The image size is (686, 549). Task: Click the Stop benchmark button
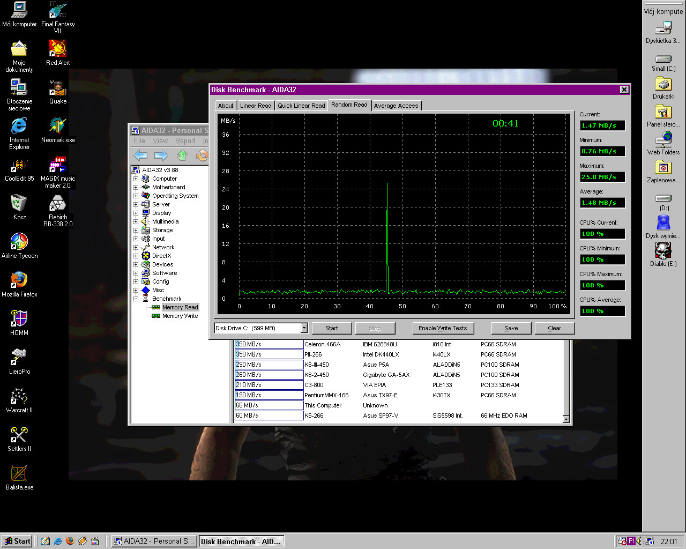(375, 328)
